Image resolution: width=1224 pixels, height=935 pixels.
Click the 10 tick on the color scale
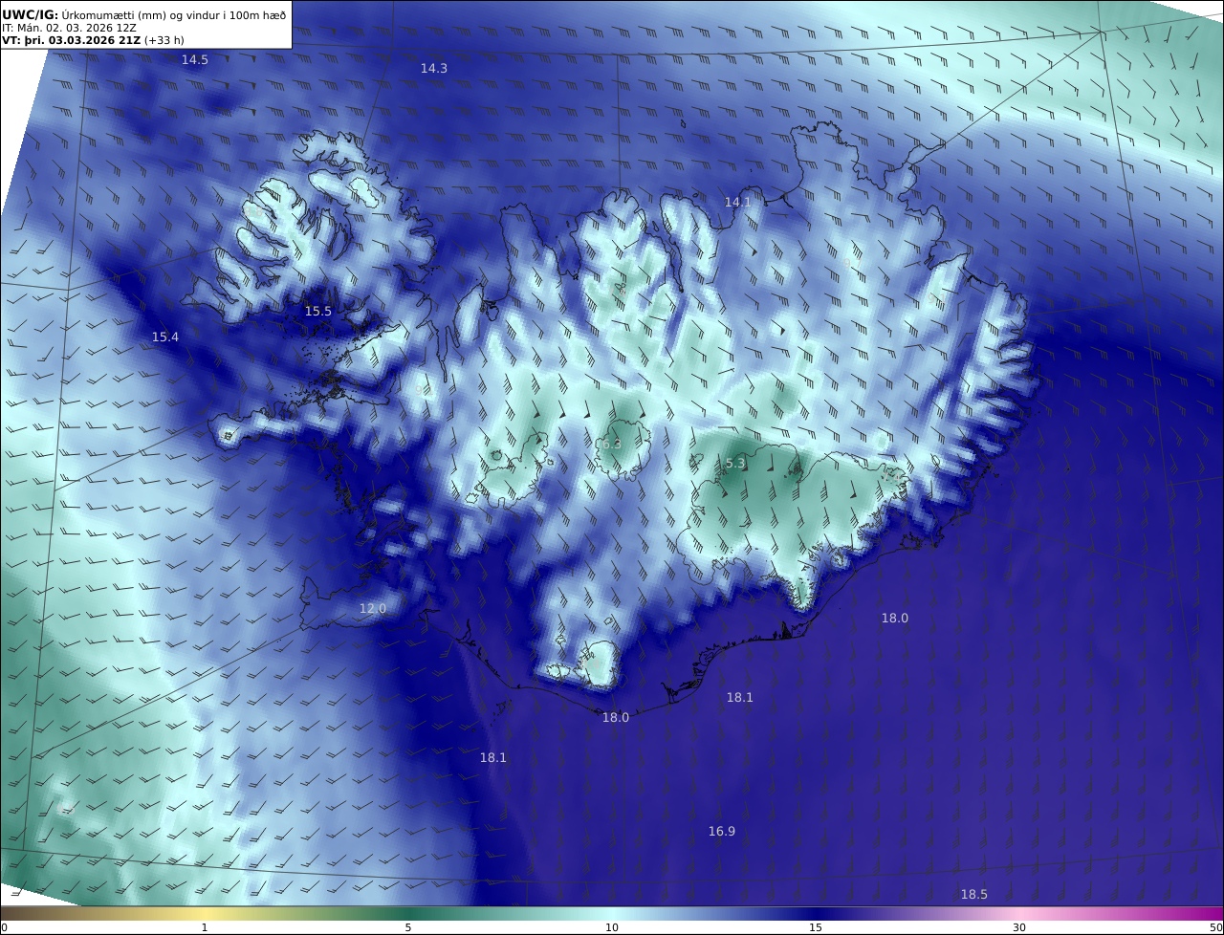click(x=612, y=927)
